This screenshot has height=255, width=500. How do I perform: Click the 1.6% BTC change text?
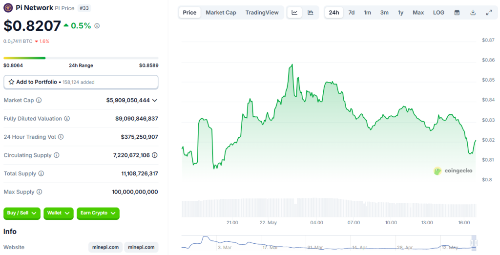tap(44, 42)
